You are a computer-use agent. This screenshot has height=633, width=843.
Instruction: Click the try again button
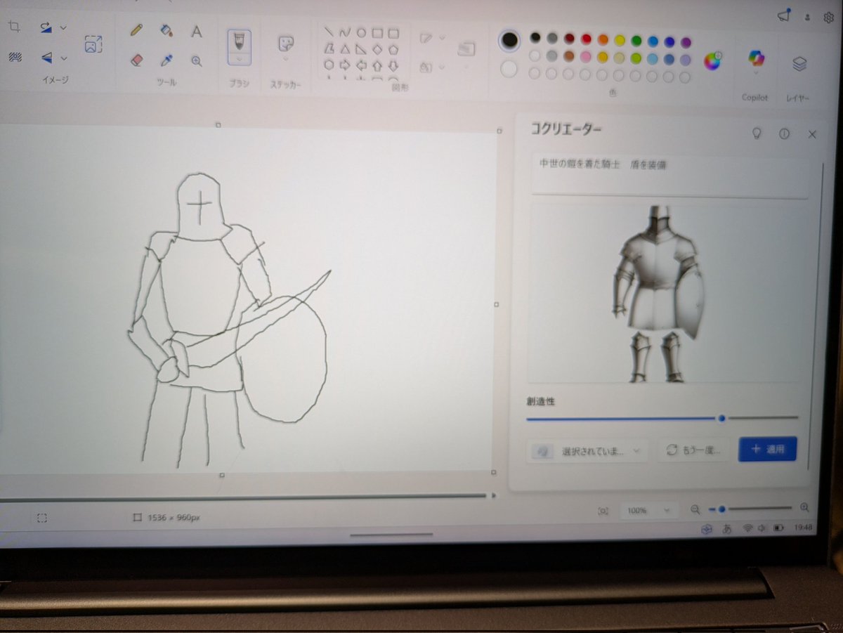click(x=694, y=450)
